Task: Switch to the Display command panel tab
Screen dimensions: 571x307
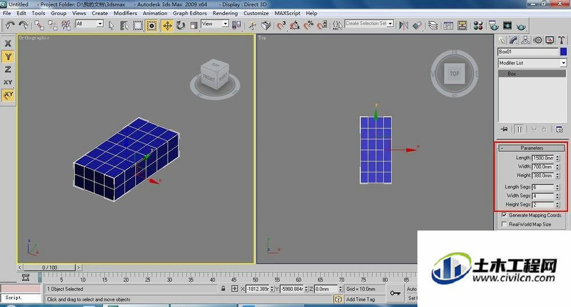Action: (x=549, y=40)
